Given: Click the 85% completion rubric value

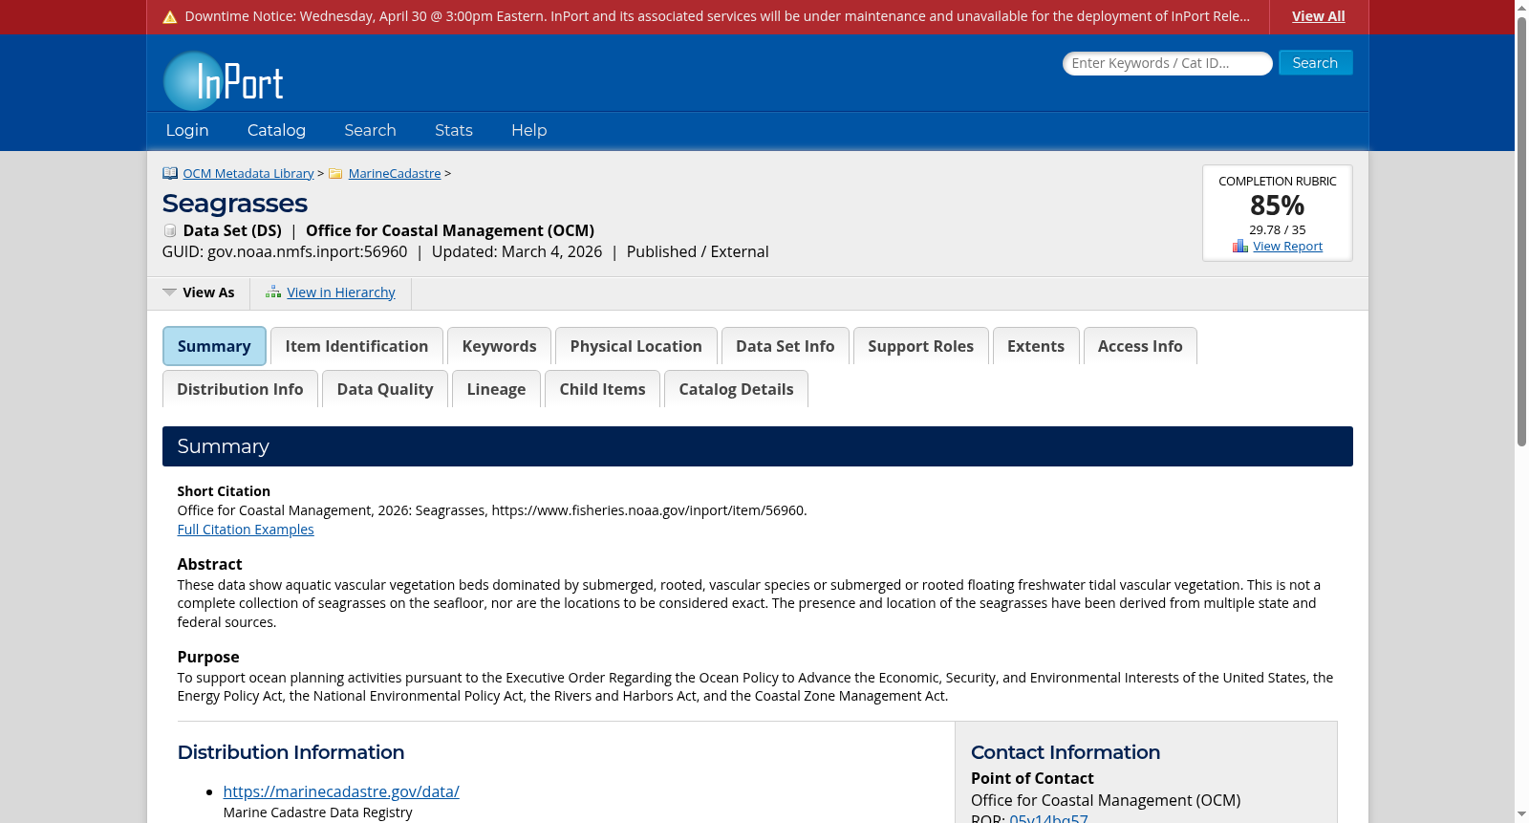Looking at the screenshot, I should [1278, 206].
